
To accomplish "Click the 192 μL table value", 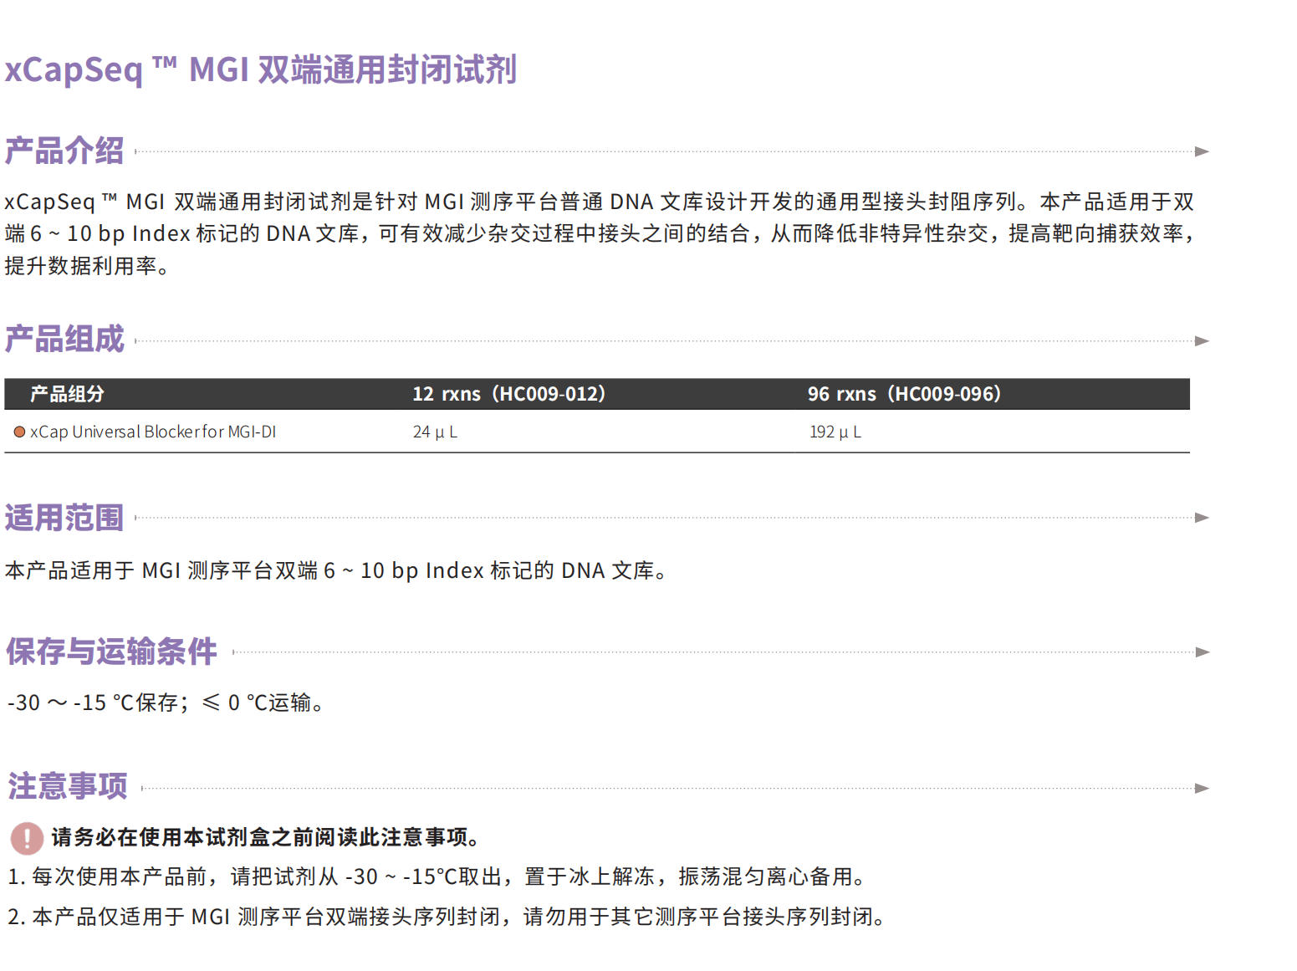I will (835, 432).
